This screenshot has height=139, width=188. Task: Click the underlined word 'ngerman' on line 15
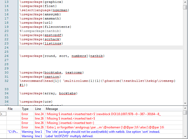(x=60, y=10)
